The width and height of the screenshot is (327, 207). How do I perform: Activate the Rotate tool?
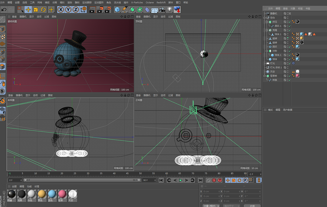coord(43,10)
